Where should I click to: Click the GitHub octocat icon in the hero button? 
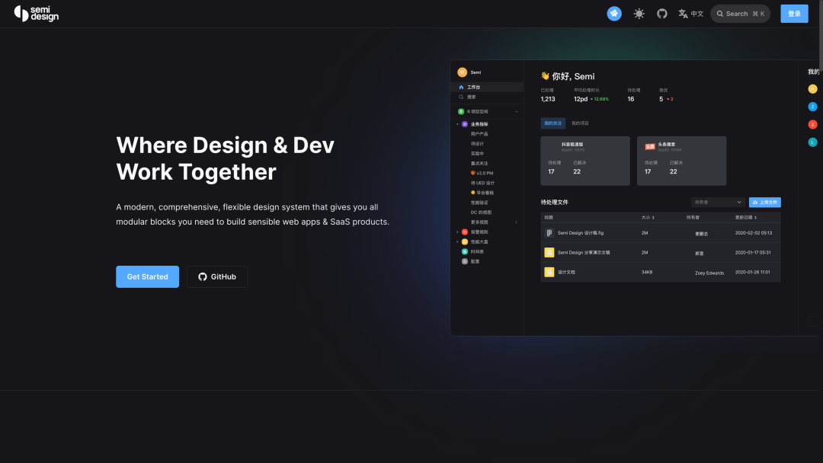(203, 277)
